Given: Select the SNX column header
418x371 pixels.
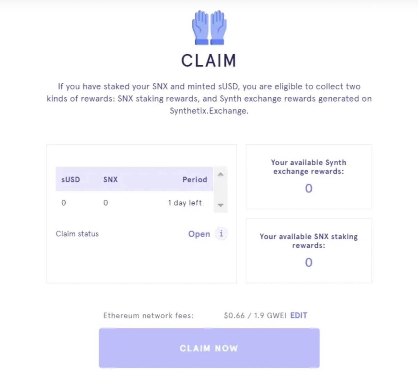Looking at the screenshot, I should [x=110, y=179].
